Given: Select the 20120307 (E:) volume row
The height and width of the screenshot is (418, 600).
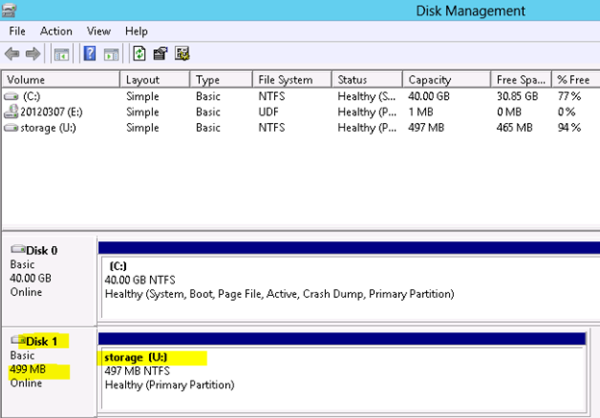Looking at the screenshot, I should click(301, 111).
